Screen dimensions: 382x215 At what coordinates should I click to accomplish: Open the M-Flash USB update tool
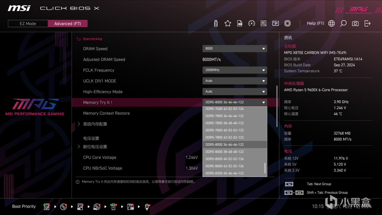coord(216,24)
